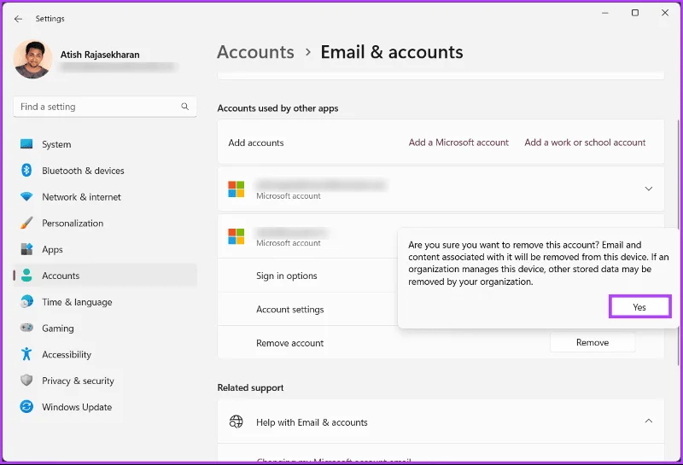
Task: Click the search magnifier icon
Action: coord(185,107)
